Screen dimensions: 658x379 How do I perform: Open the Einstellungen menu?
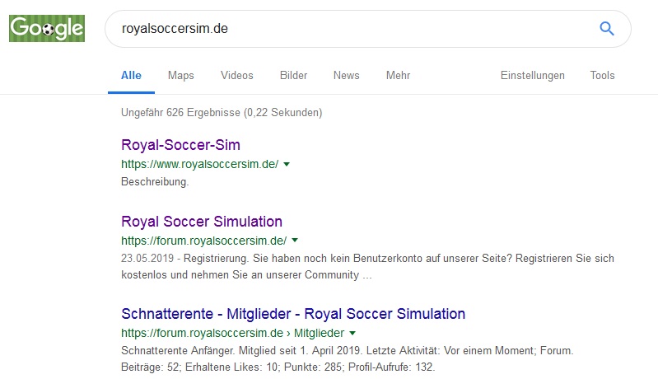click(x=533, y=76)
